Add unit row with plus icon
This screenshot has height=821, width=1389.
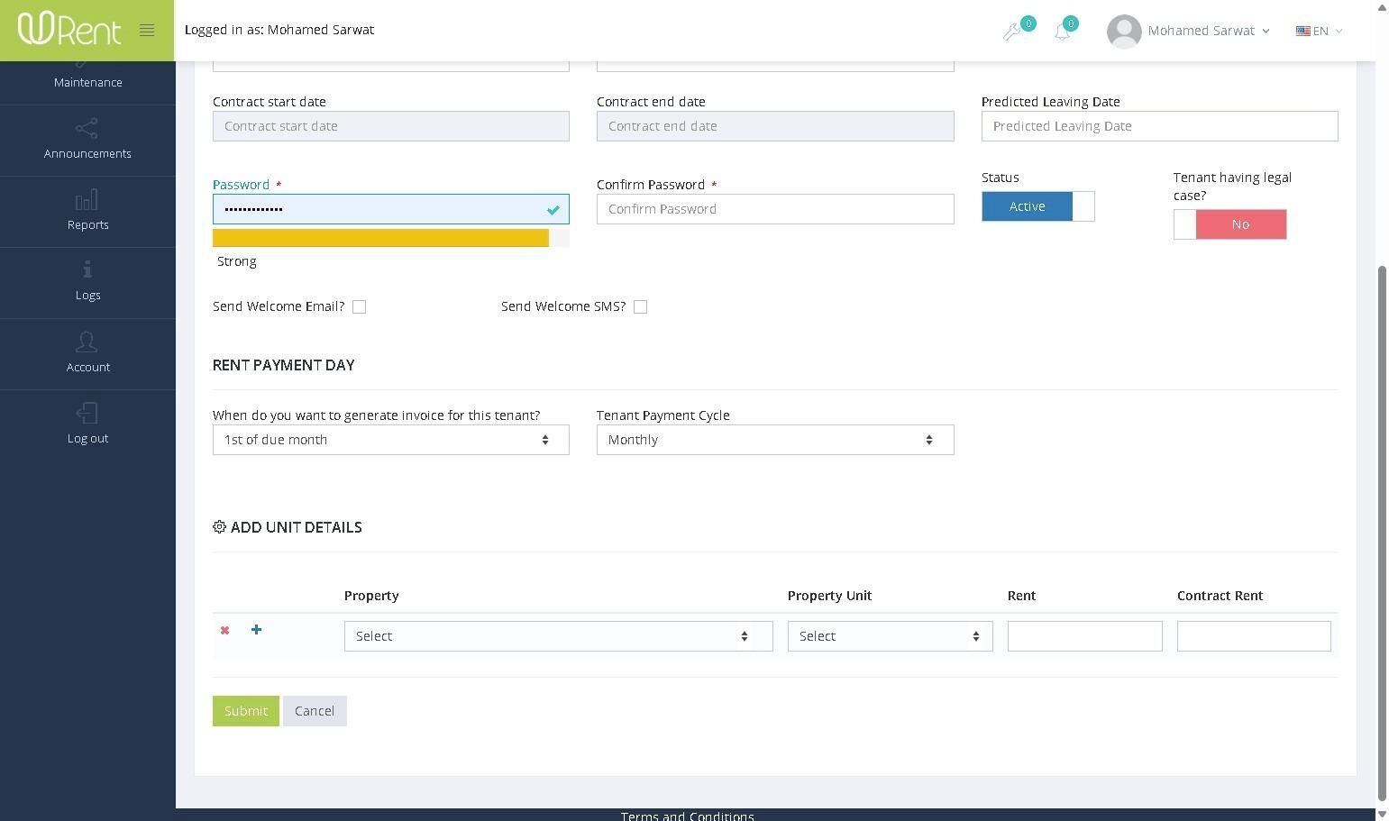pyautogui.click(x=256, y=629)
